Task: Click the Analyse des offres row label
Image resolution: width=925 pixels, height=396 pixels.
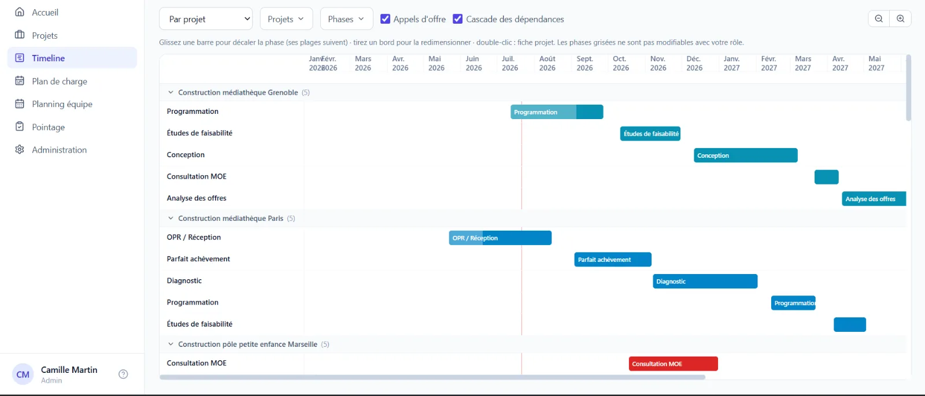Action: point(197,198)
